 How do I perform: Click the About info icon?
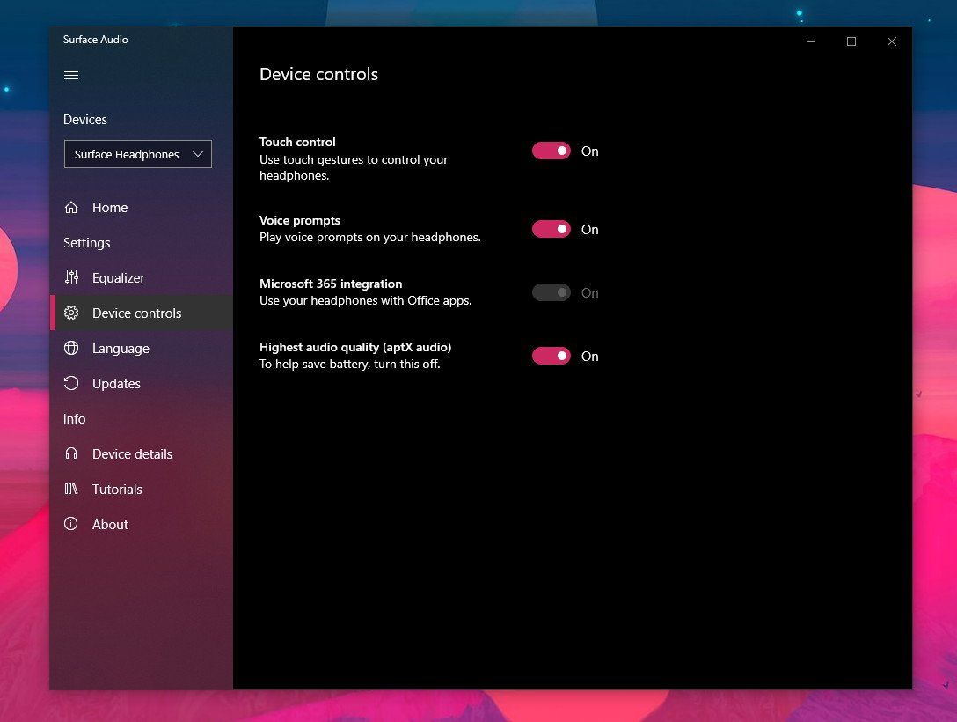tap(70, 524)
